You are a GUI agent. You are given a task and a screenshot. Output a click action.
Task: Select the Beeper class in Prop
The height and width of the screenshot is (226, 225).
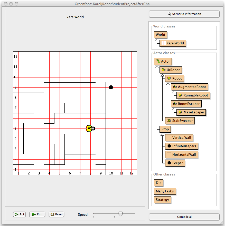click(175, 163)
